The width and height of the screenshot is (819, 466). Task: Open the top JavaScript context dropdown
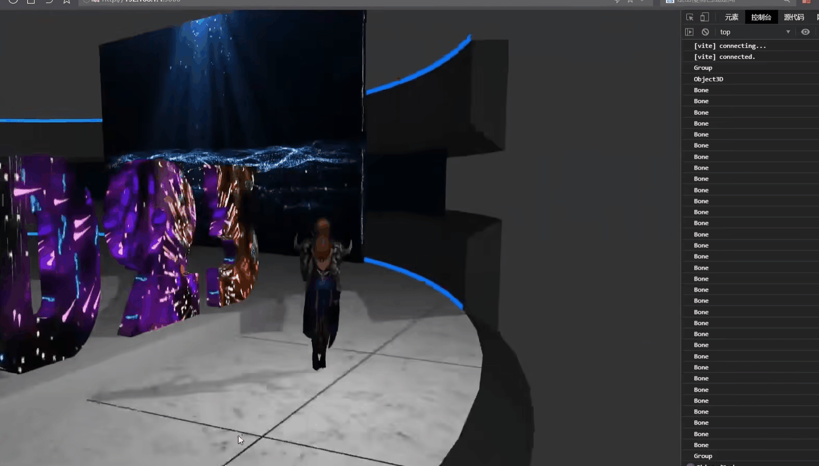pos(755,32)
